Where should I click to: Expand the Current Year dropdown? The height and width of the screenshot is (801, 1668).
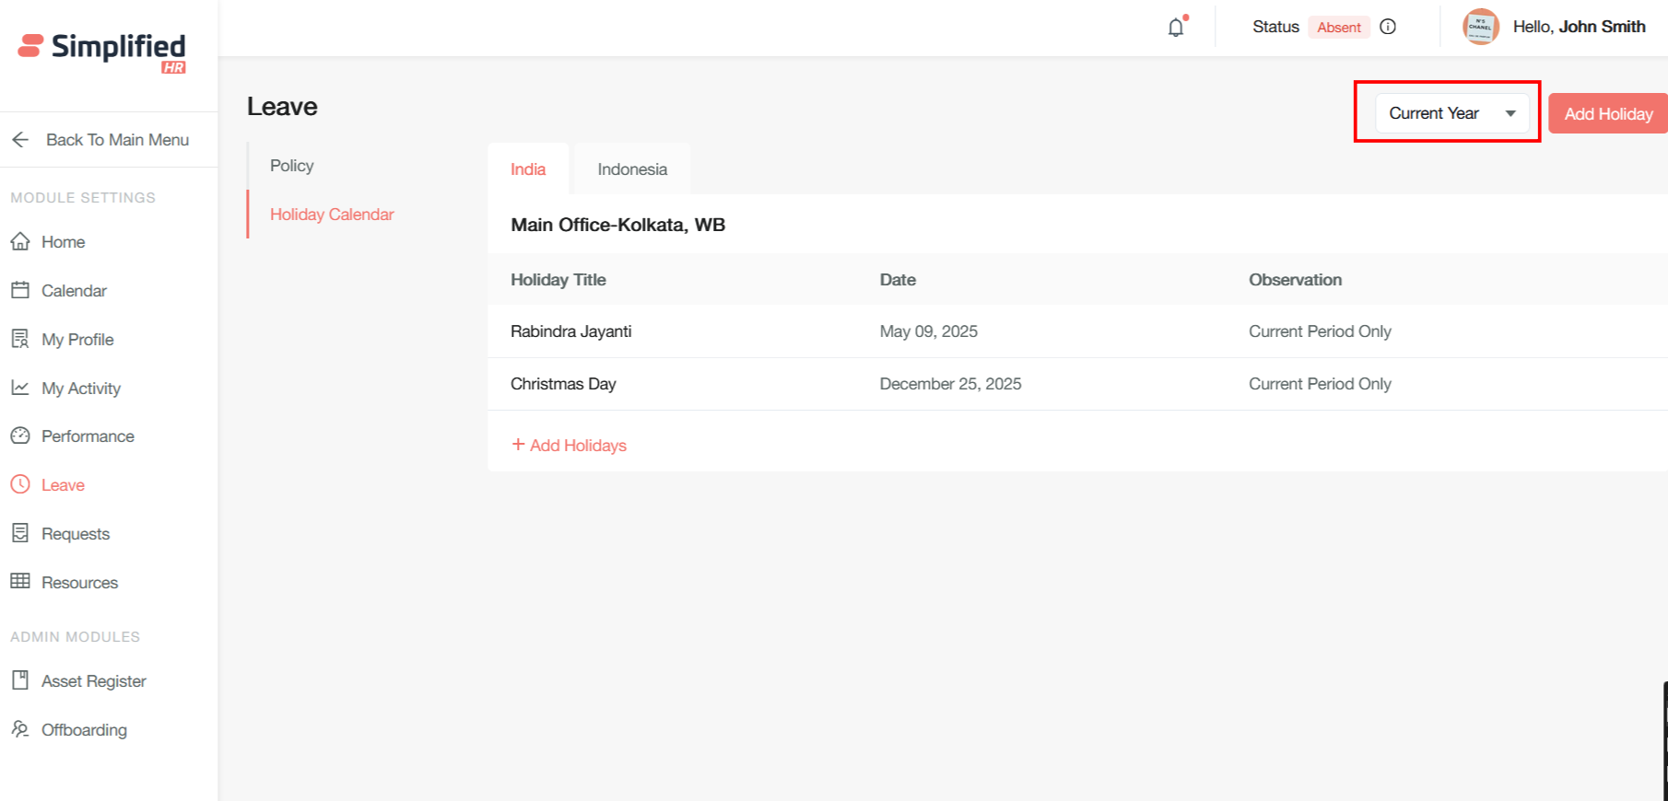[1451, 113]
